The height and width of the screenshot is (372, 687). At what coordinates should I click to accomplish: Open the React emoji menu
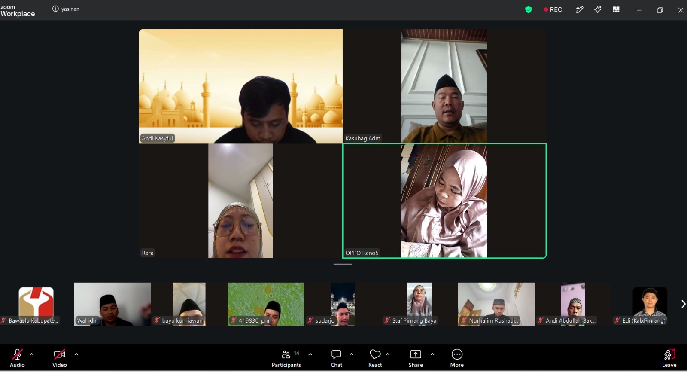click(x=375, y=359)
